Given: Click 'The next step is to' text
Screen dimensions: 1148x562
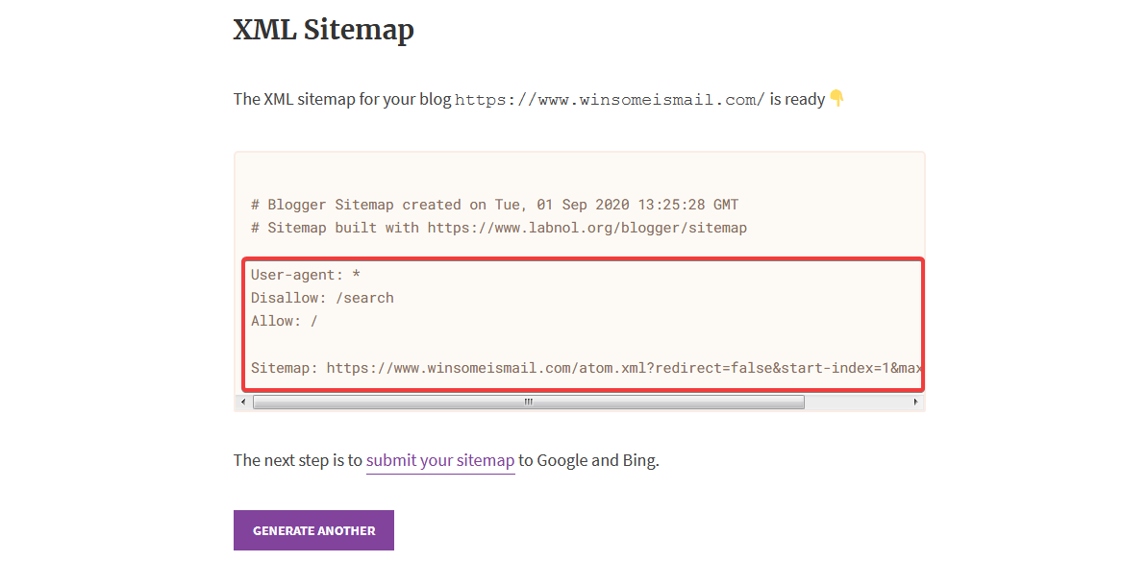Looking at the screenshot, I should click(298, 460).
